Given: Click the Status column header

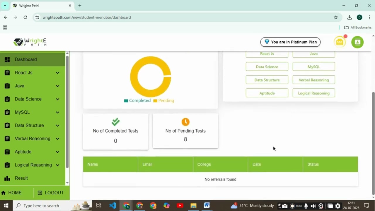Looking at the screenshot, I should coord(330,164).
